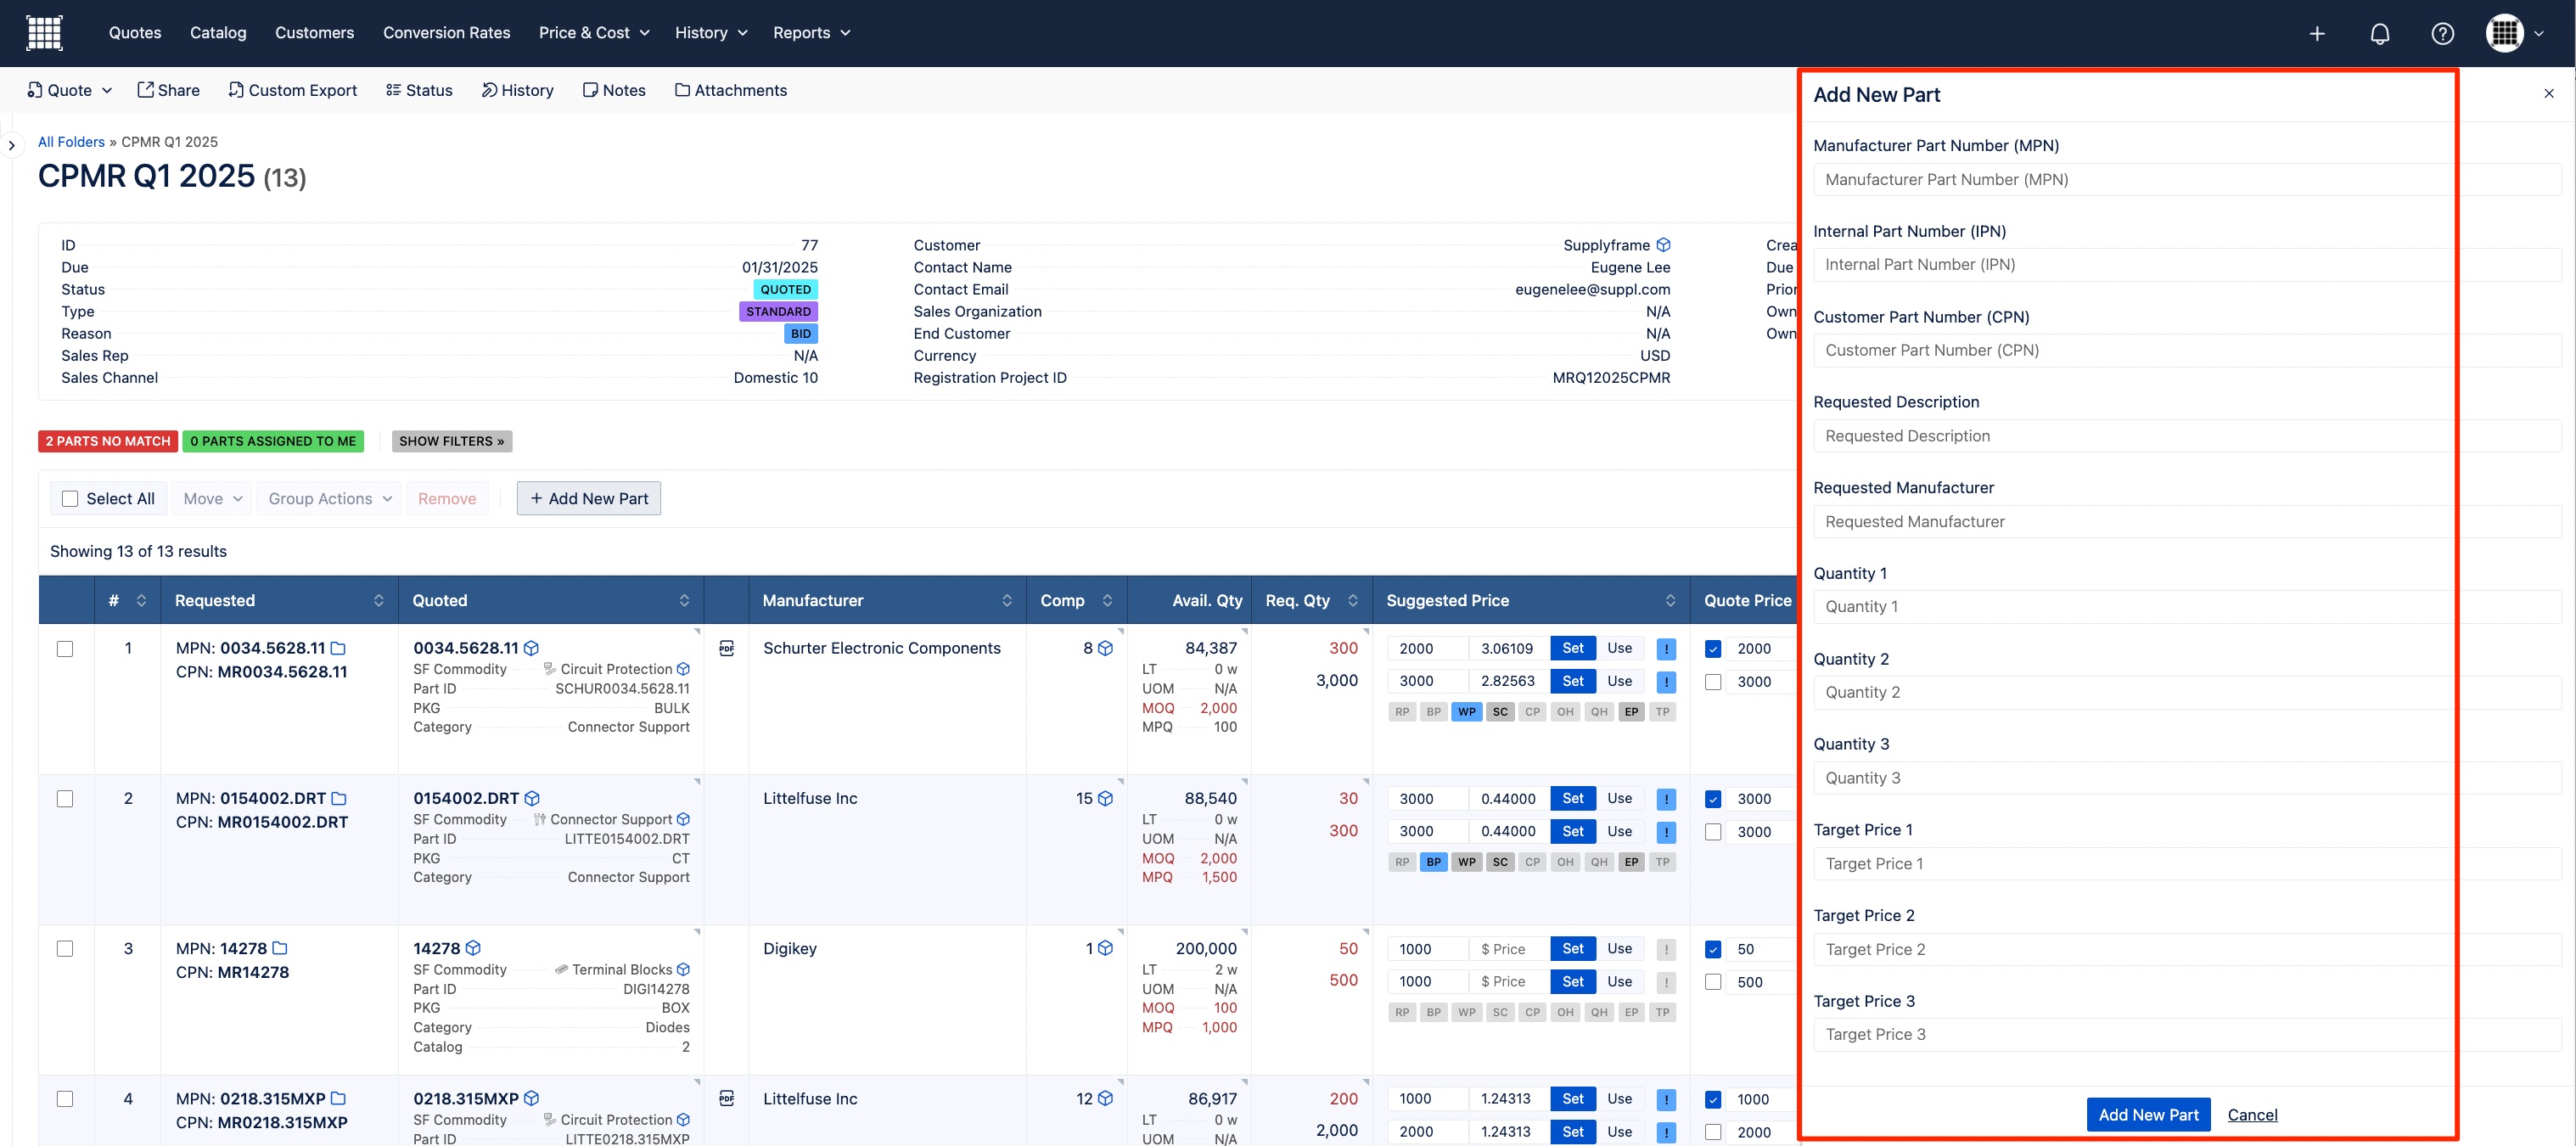
Task: Click the Quantity 1 input field
Action: pos(2187,607)
